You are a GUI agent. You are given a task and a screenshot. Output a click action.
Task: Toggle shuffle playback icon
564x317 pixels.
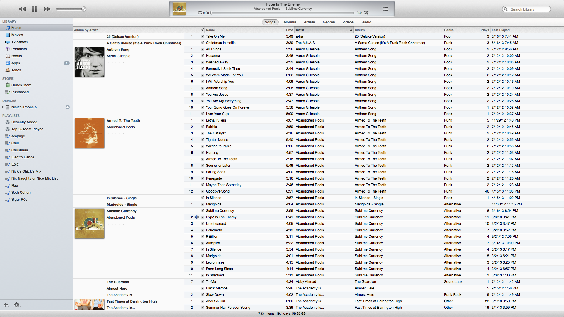pyautogui.click(x=366, y=13)
